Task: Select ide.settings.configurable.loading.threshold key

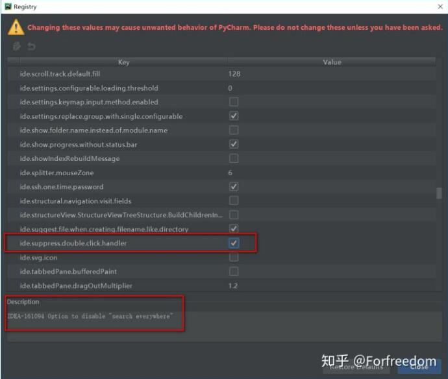Action: click(x=89, y=88)
